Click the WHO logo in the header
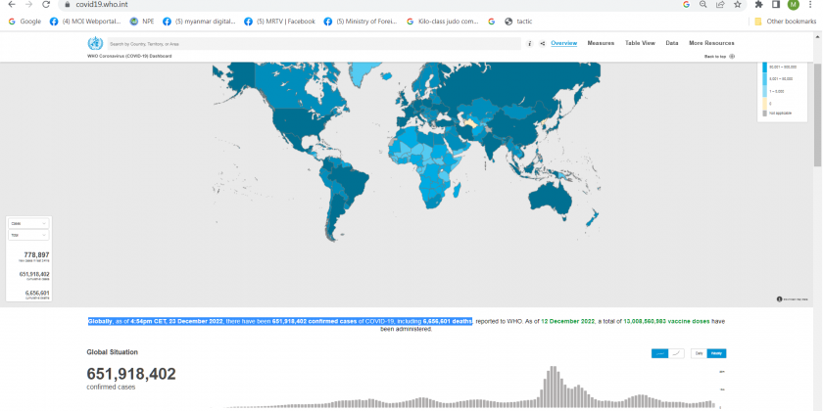 tap(95, 43)
